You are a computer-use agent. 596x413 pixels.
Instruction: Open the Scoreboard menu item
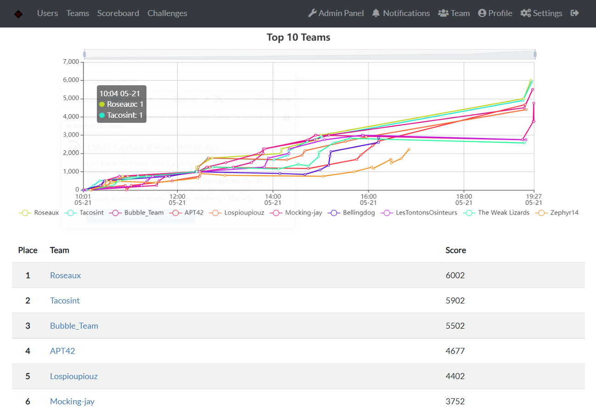(x=118, y=13)
